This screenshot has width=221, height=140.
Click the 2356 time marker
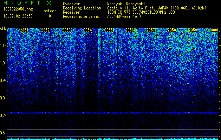(130, 30)
